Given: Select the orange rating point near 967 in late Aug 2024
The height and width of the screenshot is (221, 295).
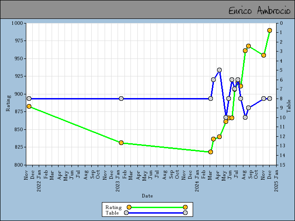Looking at the screenshot, I should [248, 46].
